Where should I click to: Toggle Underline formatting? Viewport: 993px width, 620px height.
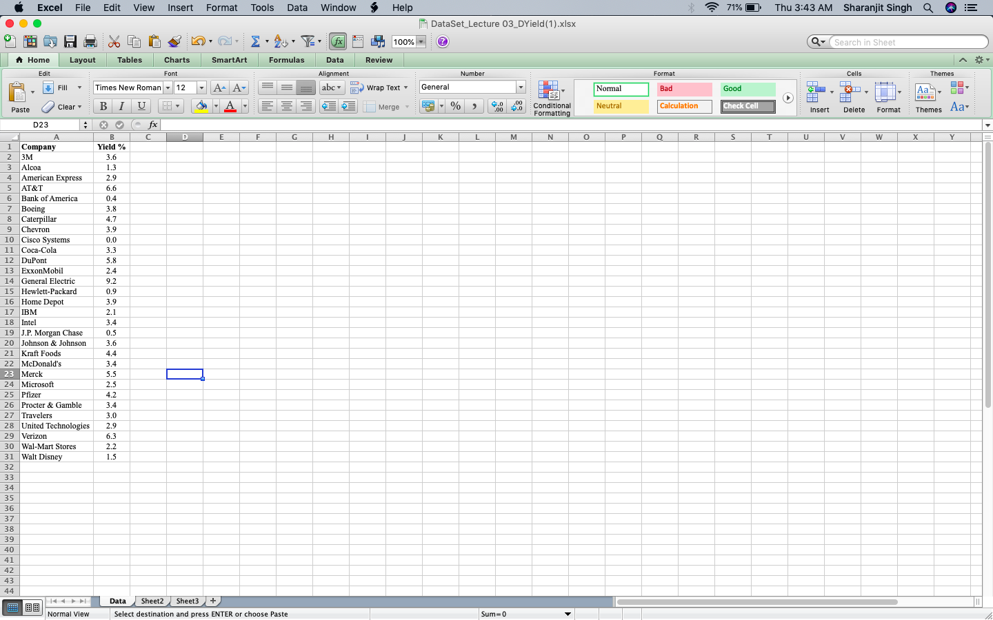click(141, 106)
